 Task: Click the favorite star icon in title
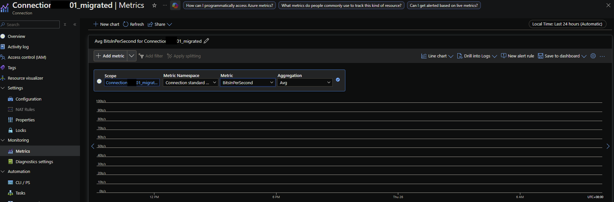tap(154, 5)
